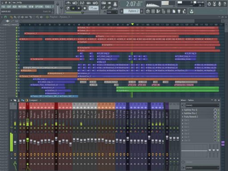Open the OPTIONS menu
The width and height of the screenshot is (228, 171).
39,7
